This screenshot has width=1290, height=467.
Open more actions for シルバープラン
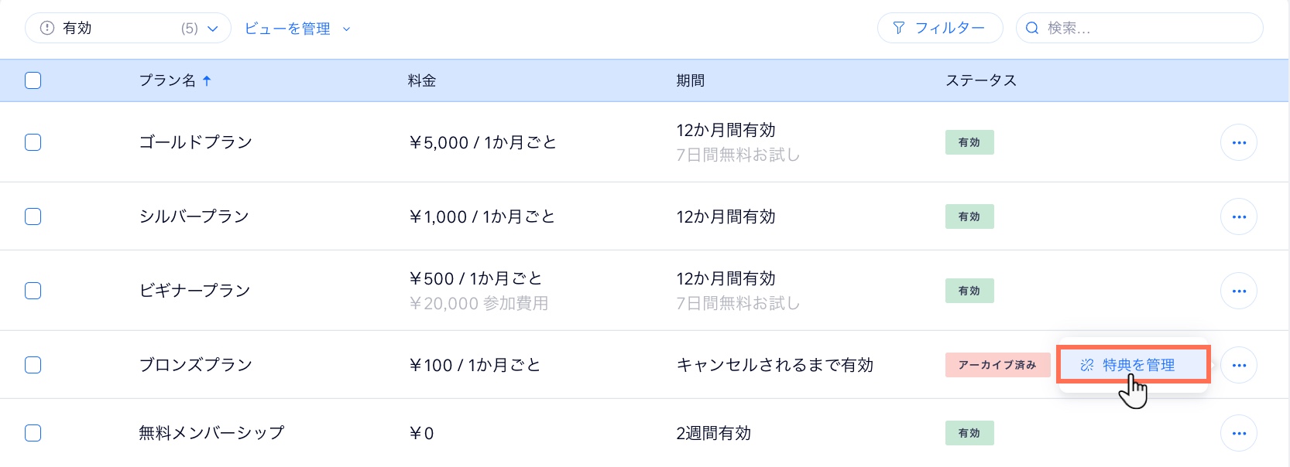[x=1238, y=216]
